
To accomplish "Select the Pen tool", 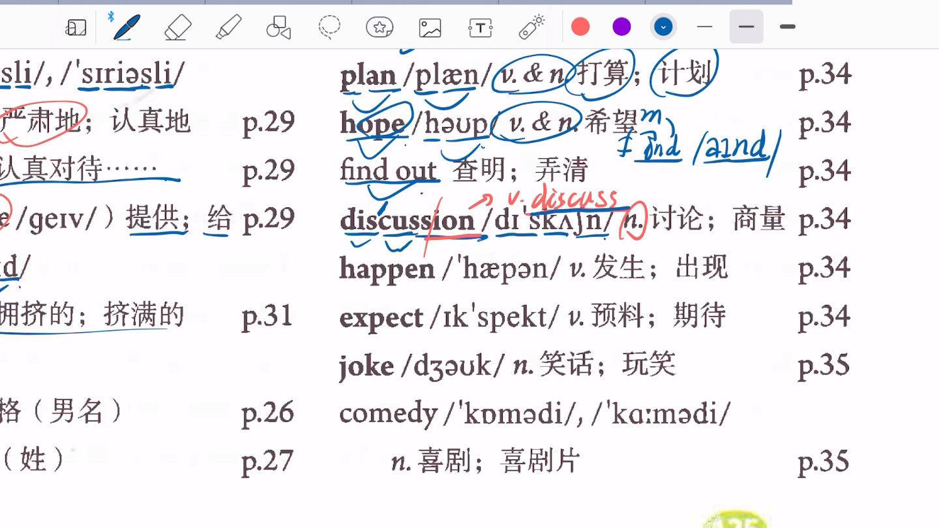I will (x=127, y=27).
